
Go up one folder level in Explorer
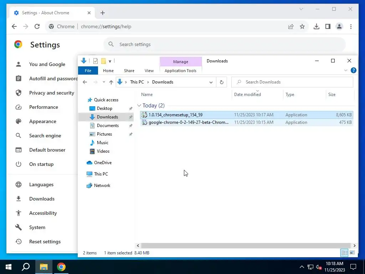coord(111,82)
